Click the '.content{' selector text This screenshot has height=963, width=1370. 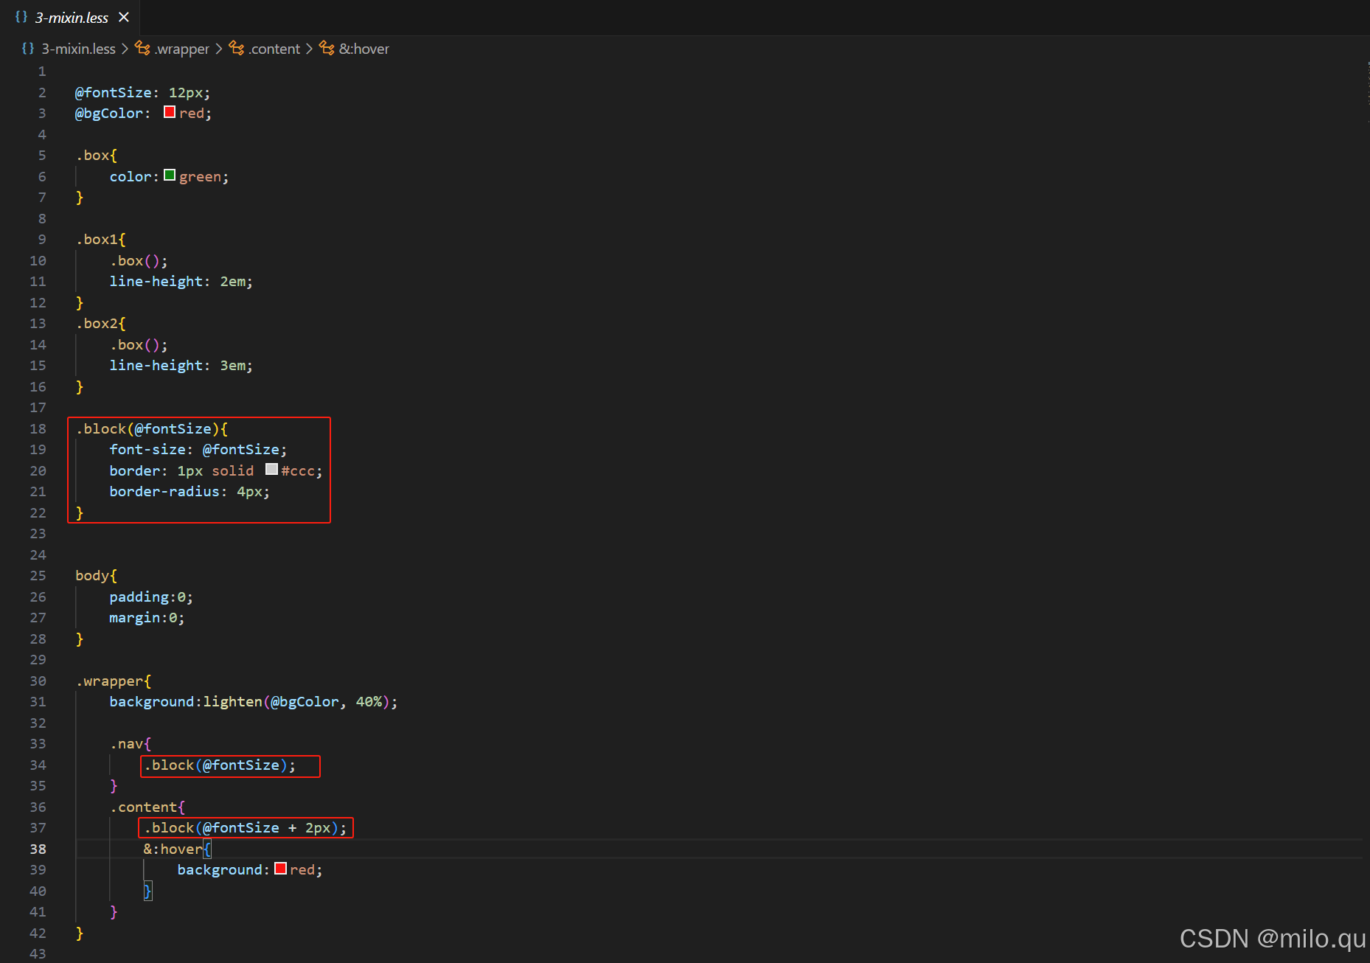point(147,807)
